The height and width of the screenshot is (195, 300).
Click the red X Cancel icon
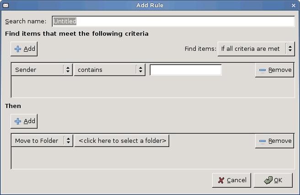click(221, 180)
